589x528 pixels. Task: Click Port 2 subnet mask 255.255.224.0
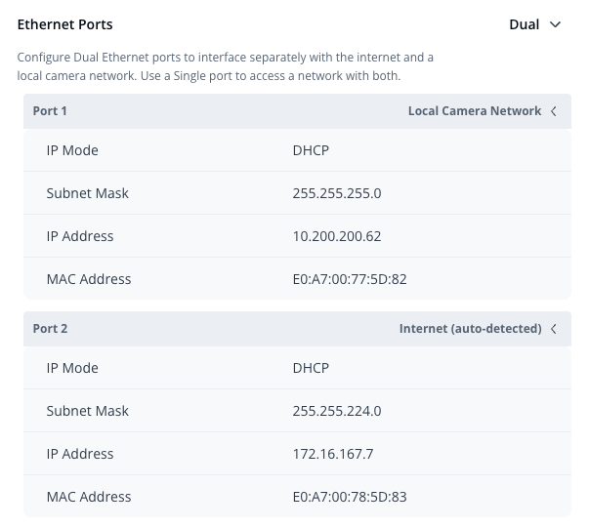pyautogui.click(x=336, y=411)
